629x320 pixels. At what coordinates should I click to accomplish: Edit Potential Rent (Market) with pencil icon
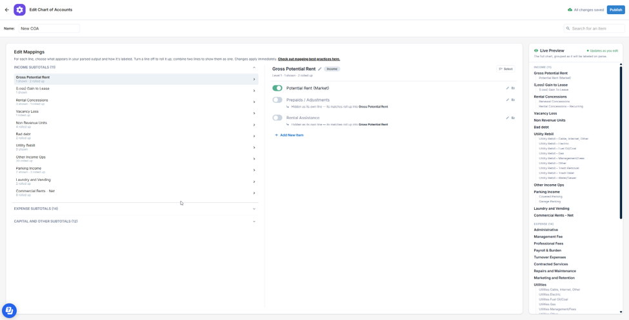(x=507, y=88)
